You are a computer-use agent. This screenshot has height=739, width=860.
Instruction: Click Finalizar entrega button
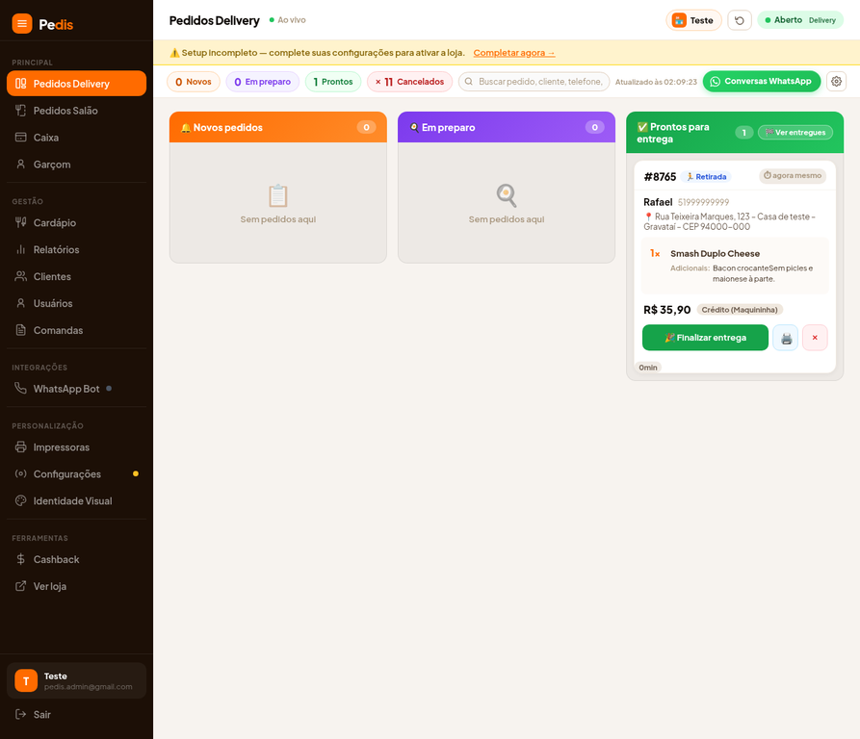[x=705, y=338]
